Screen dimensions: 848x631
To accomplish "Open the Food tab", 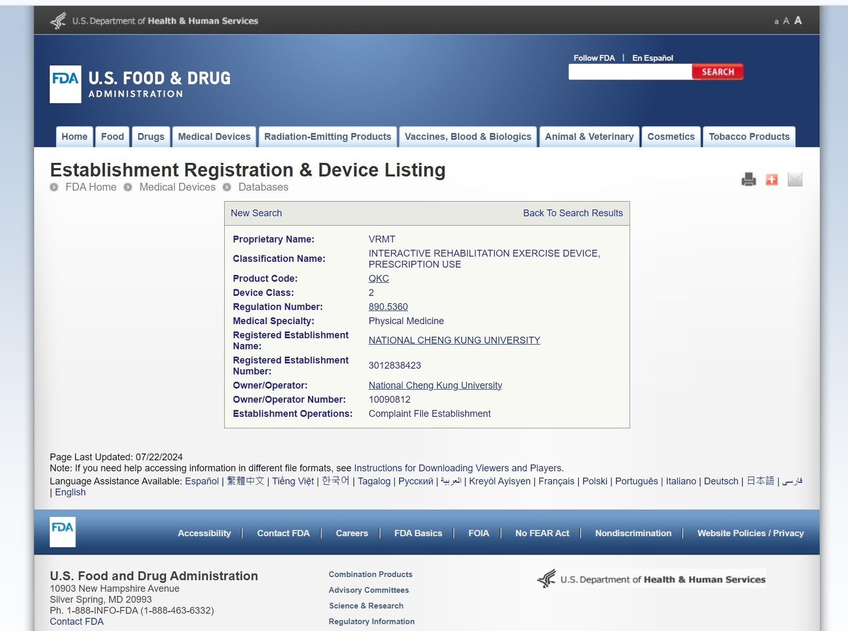I will click(113, 137).
